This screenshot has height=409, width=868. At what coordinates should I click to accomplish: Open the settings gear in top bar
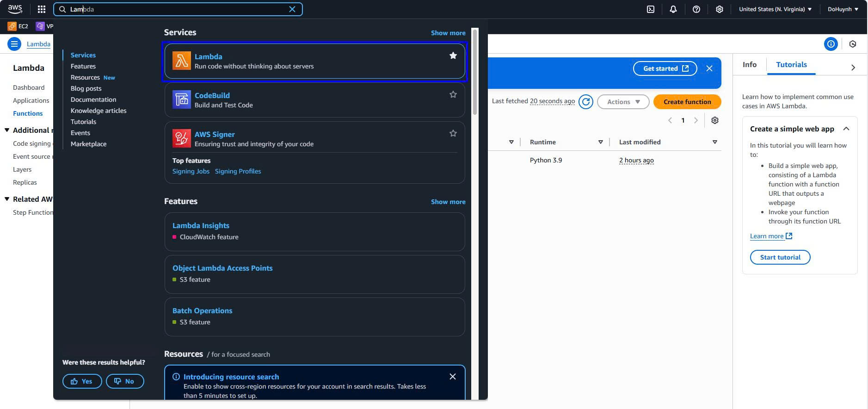coord(719,9)
